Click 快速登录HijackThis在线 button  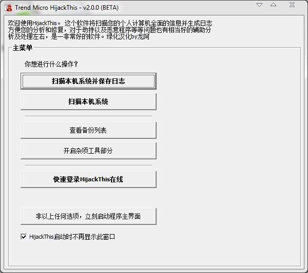click(88, 179)
